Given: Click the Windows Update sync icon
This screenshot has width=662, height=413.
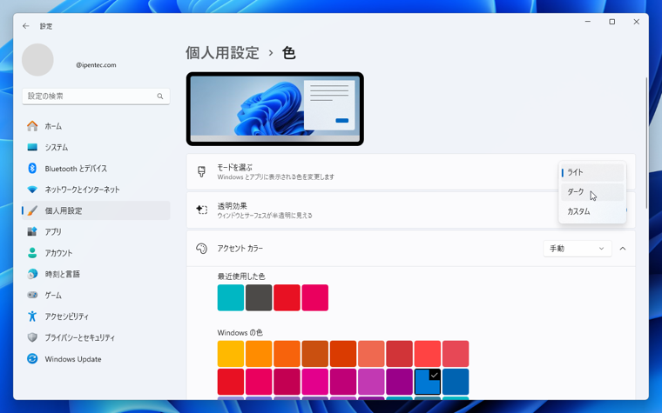Looking at the screenshot, I should coord(32,358).
